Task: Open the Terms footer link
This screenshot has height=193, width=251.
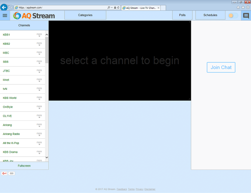Action: pyautogui.click(x=131, y=189)
